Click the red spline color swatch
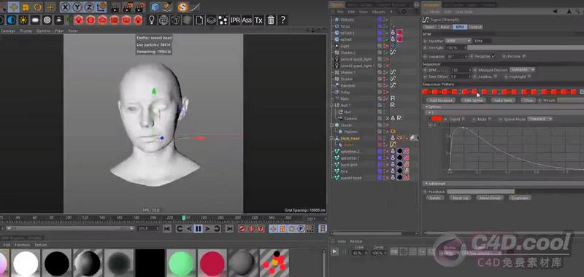Viewport: 584px width, 277px height. point(437,119)
